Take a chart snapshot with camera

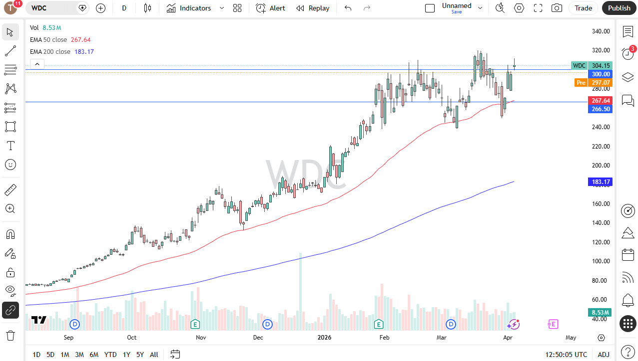click(557, 8)
